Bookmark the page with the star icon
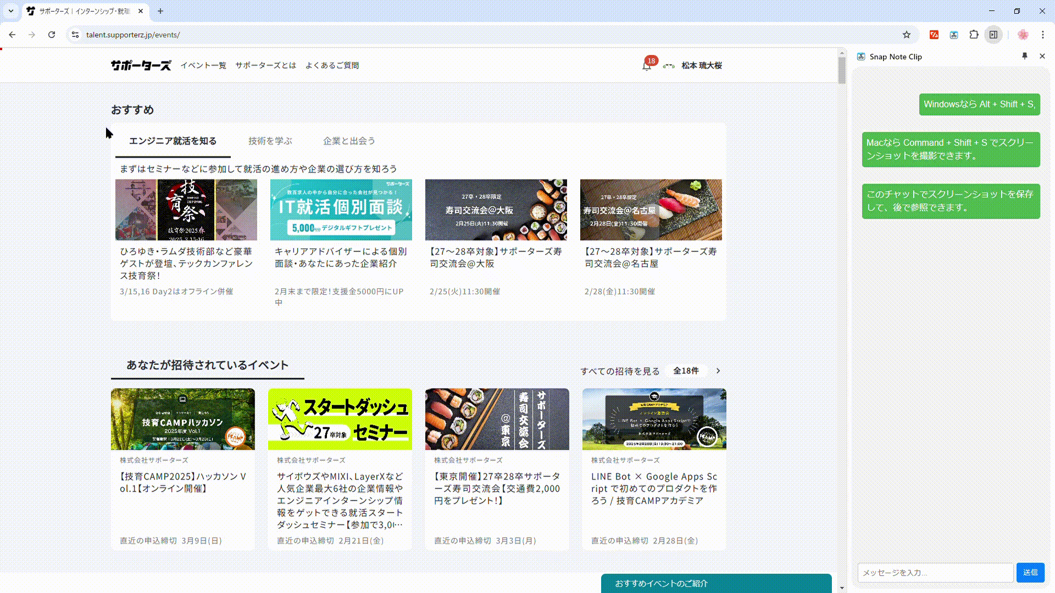Viewport: 1055px width, 593px height. [x=906, y=35]
